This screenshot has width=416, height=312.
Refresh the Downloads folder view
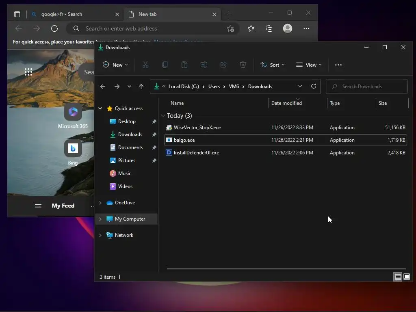314,86
